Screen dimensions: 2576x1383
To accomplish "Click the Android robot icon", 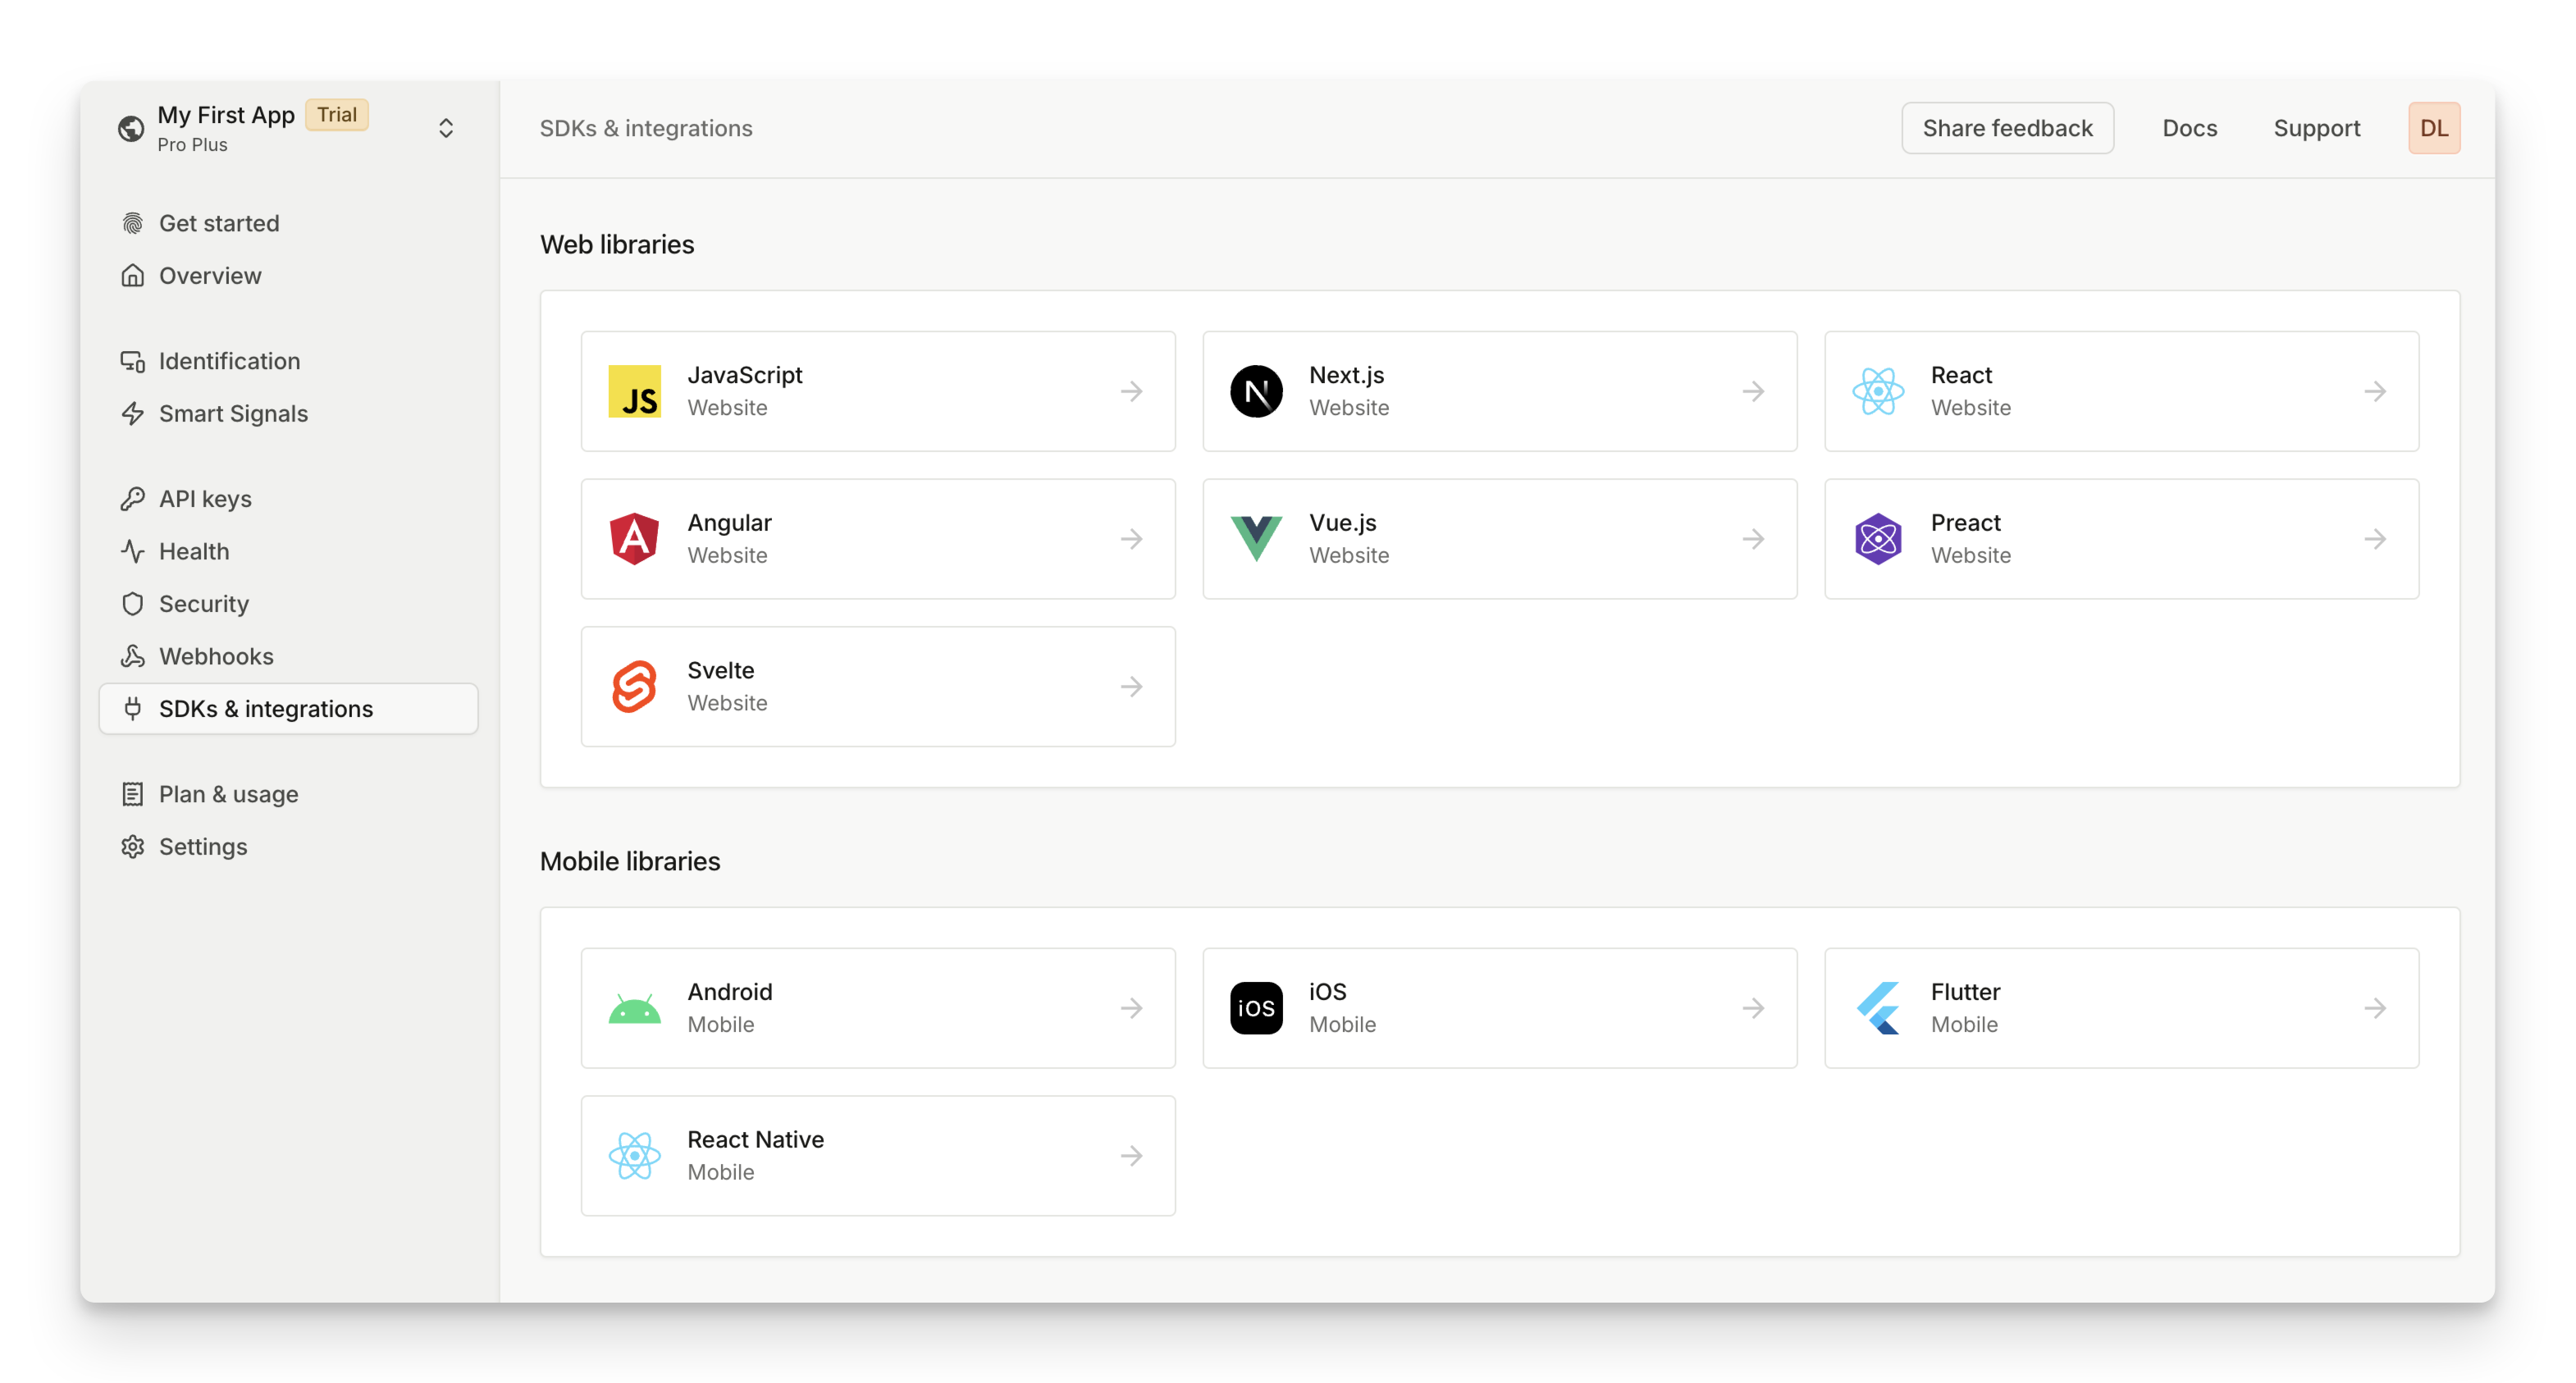I will pos(634,1008).
